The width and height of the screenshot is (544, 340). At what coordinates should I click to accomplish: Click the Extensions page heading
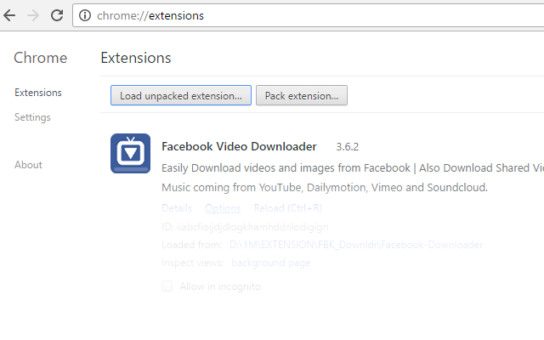pyautogui.click(x=136, y=58)
